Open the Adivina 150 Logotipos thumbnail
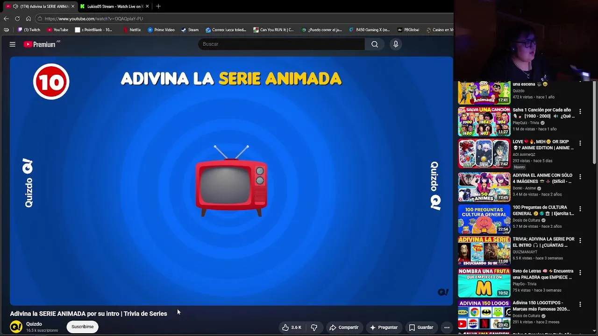This screenshot has height=336, width=598. coord(484,315)
